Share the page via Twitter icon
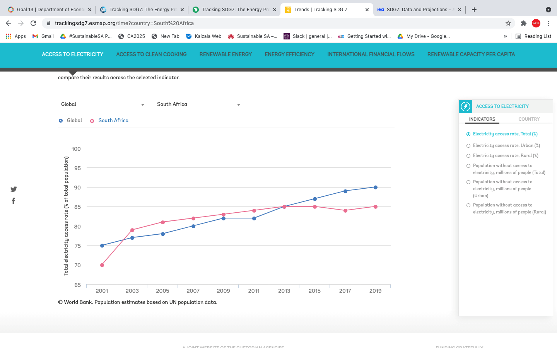The width and height of the screenshot is (557, 348). (14, 189)
